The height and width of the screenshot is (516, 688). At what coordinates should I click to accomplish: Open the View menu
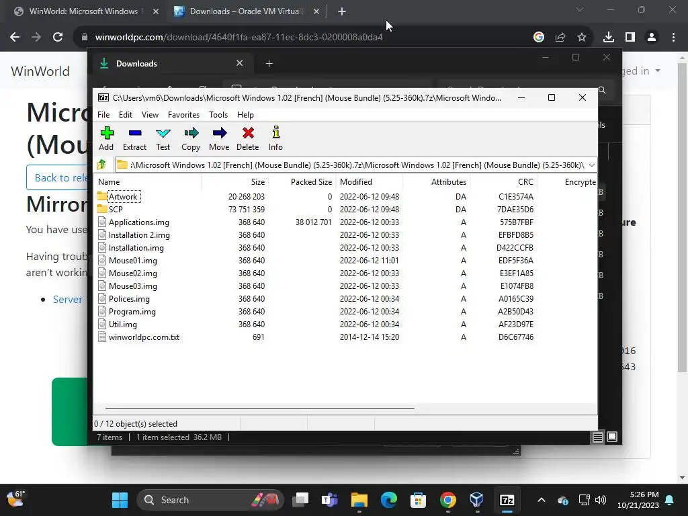pyautogui.click(x=150, y=114)
